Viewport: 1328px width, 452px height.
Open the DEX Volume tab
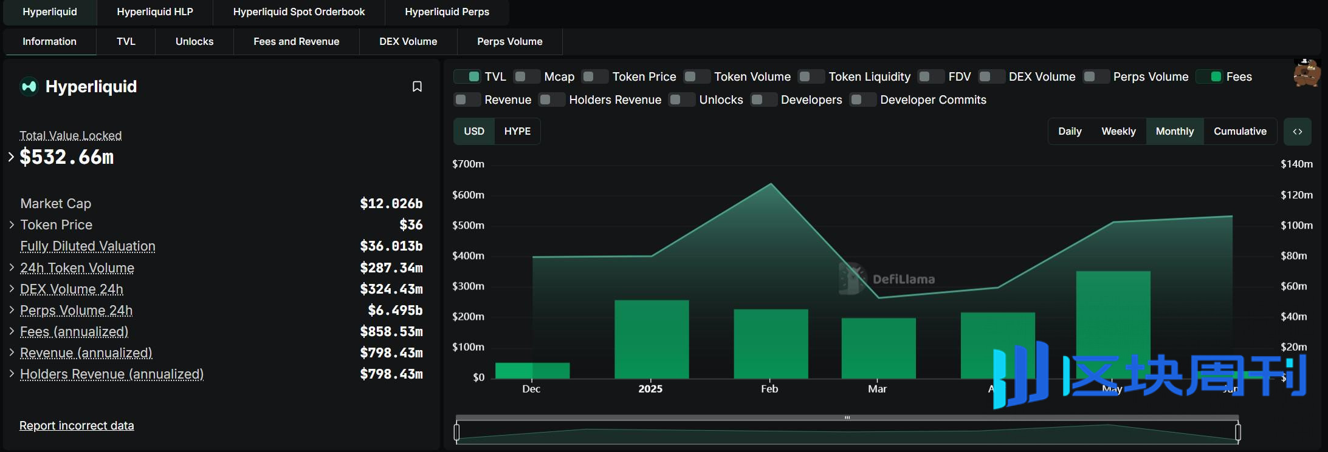(x=408, y=42)
